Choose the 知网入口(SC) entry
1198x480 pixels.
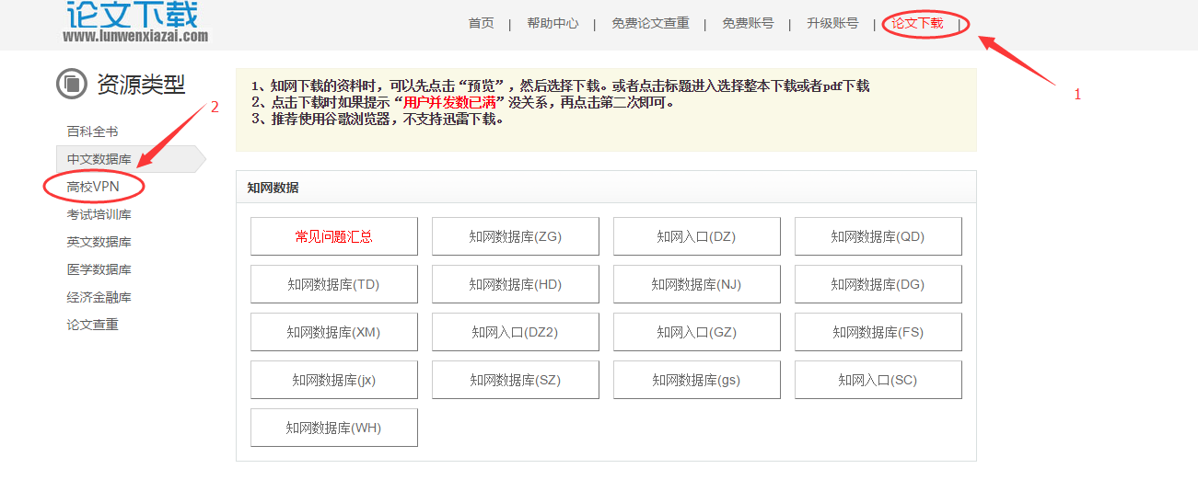(878, 380)
